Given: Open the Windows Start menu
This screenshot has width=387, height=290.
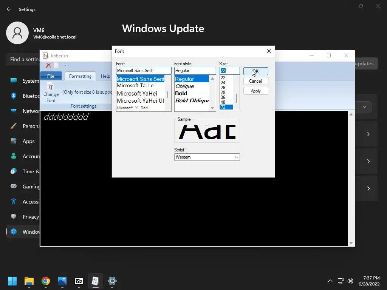Looking at the screenshot, I should [x=12, y=281].
